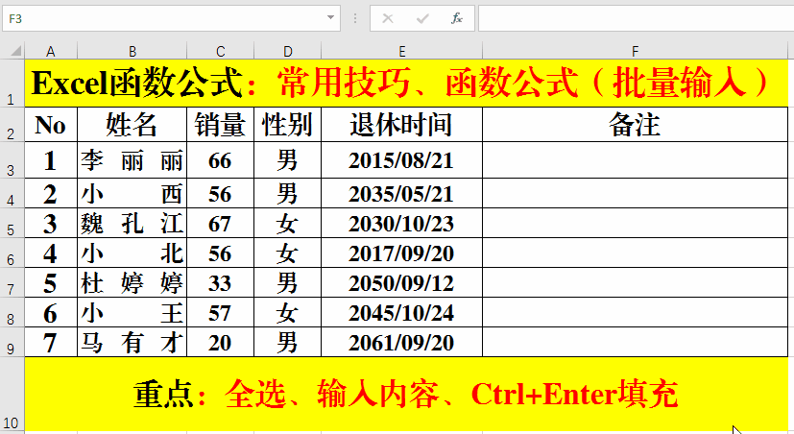
Task: Select column C header
Action: coord(220,51)
